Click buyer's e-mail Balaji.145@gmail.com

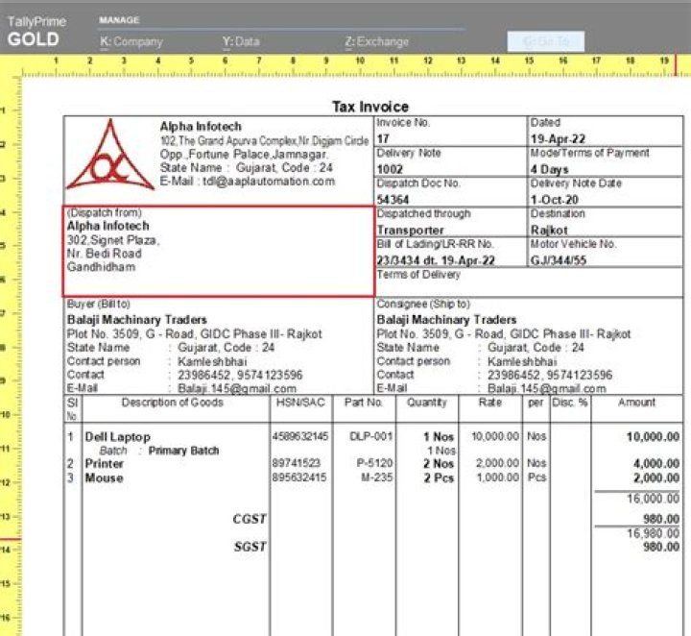click(237, 388)
